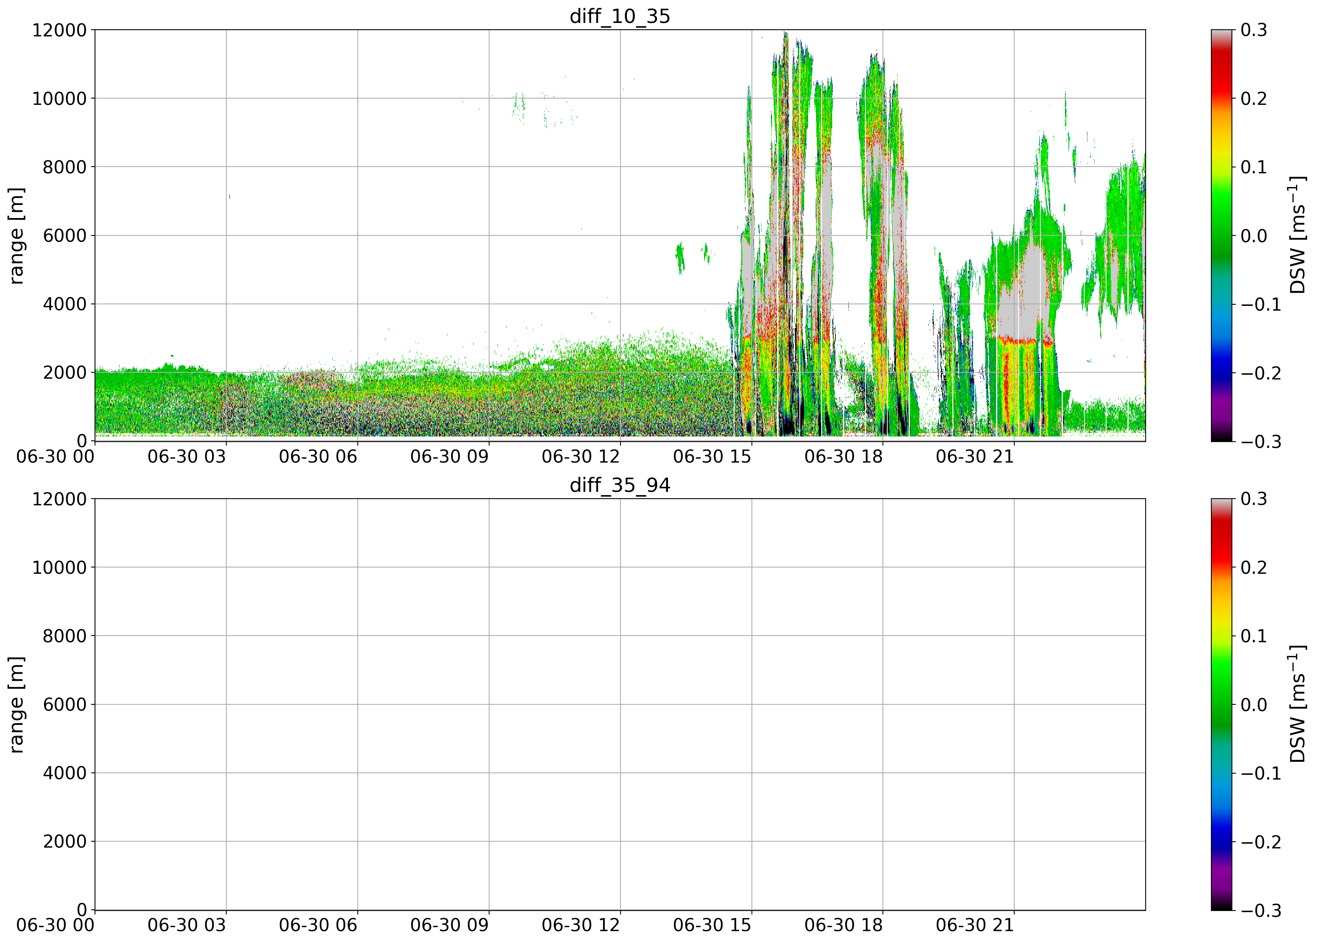The width and height of the screenshot is (1317, 943).
Task: Click top colorbar at red 0.2 level
Action: coord(1222,98)
